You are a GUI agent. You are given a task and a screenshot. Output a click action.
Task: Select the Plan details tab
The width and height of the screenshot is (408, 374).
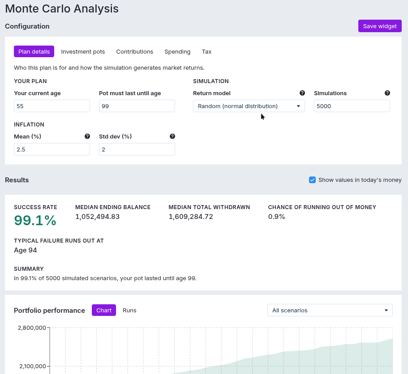point(34,51)
